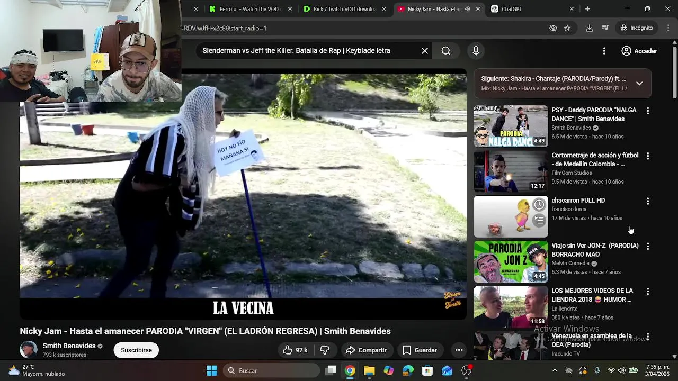Open options for Cortometraje de acción video
Screen dimensions: 678x381
pyautogui.click(x=647, y=156)
